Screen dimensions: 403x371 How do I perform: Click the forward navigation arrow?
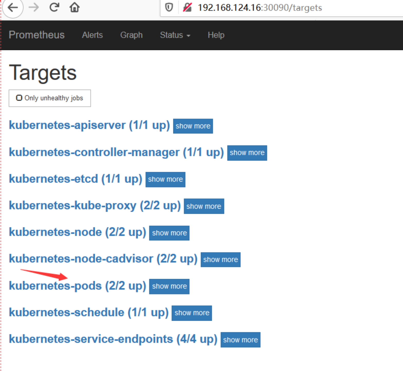click(33, 8)
